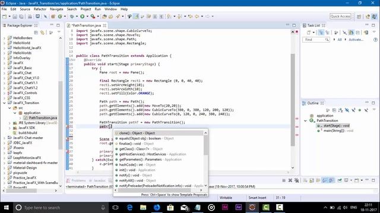This screenshot has height=213, width=380.
Task: Toggle Sort alphabetically in Outline toolbar
Action: pyautogui.click(x=340, y=110)
